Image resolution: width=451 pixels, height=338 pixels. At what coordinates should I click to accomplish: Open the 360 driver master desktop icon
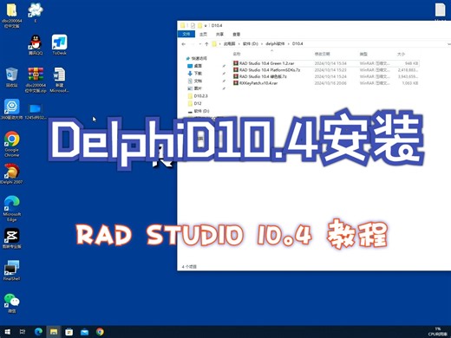pyautogui.click(x=12, y=109)
